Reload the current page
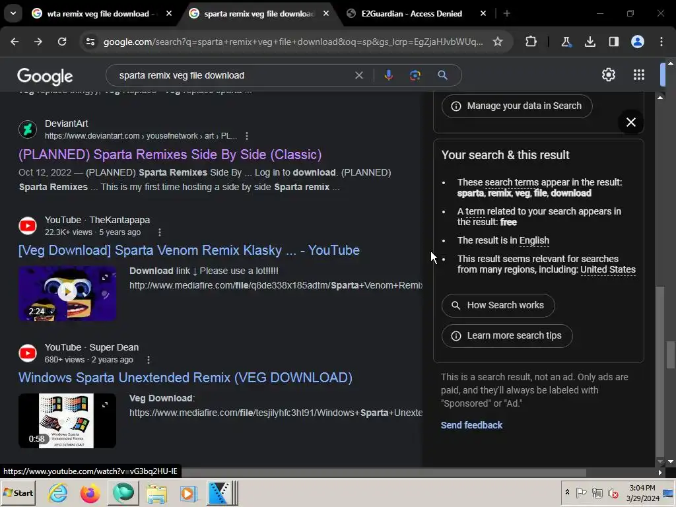The image size is (676, 507). pos(62,42)
